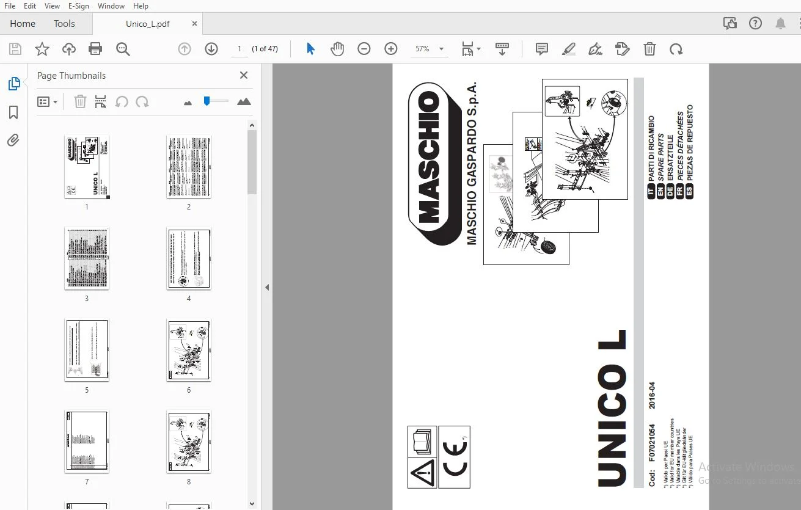Rotate pages clockwise in thumbnails panel
The width and height of the screenshot is (801, 510).
coord(142,102)
